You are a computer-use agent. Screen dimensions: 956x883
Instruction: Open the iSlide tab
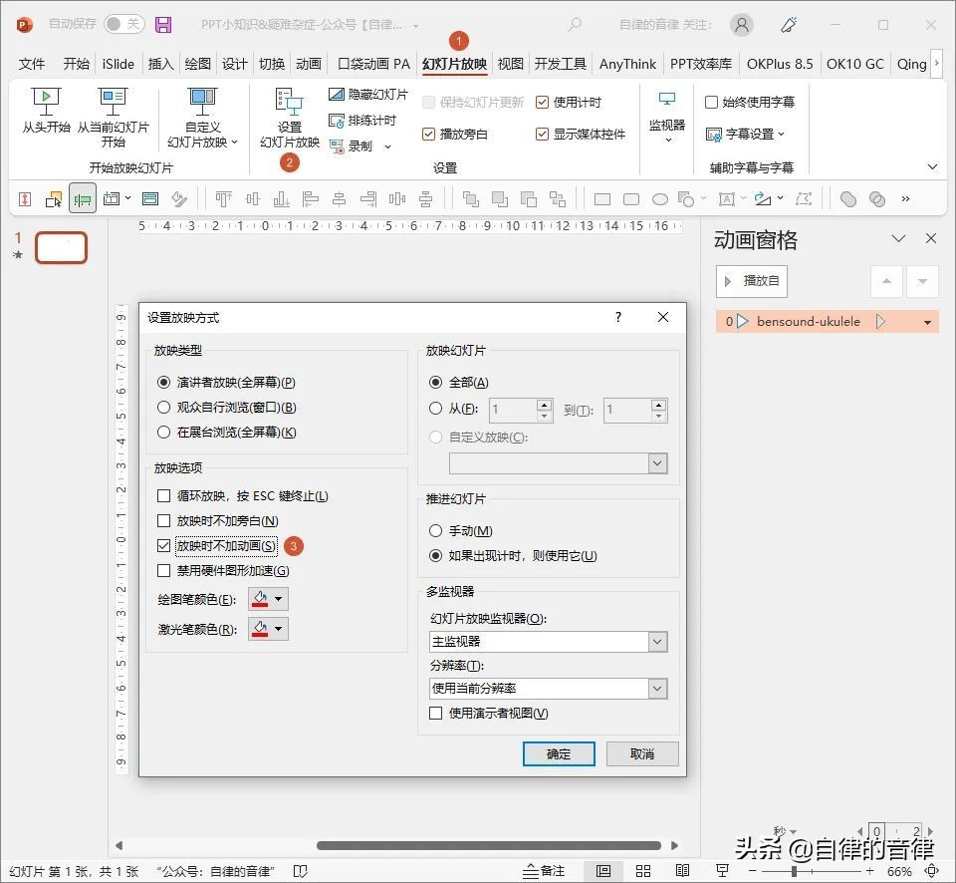coord(118,63)
